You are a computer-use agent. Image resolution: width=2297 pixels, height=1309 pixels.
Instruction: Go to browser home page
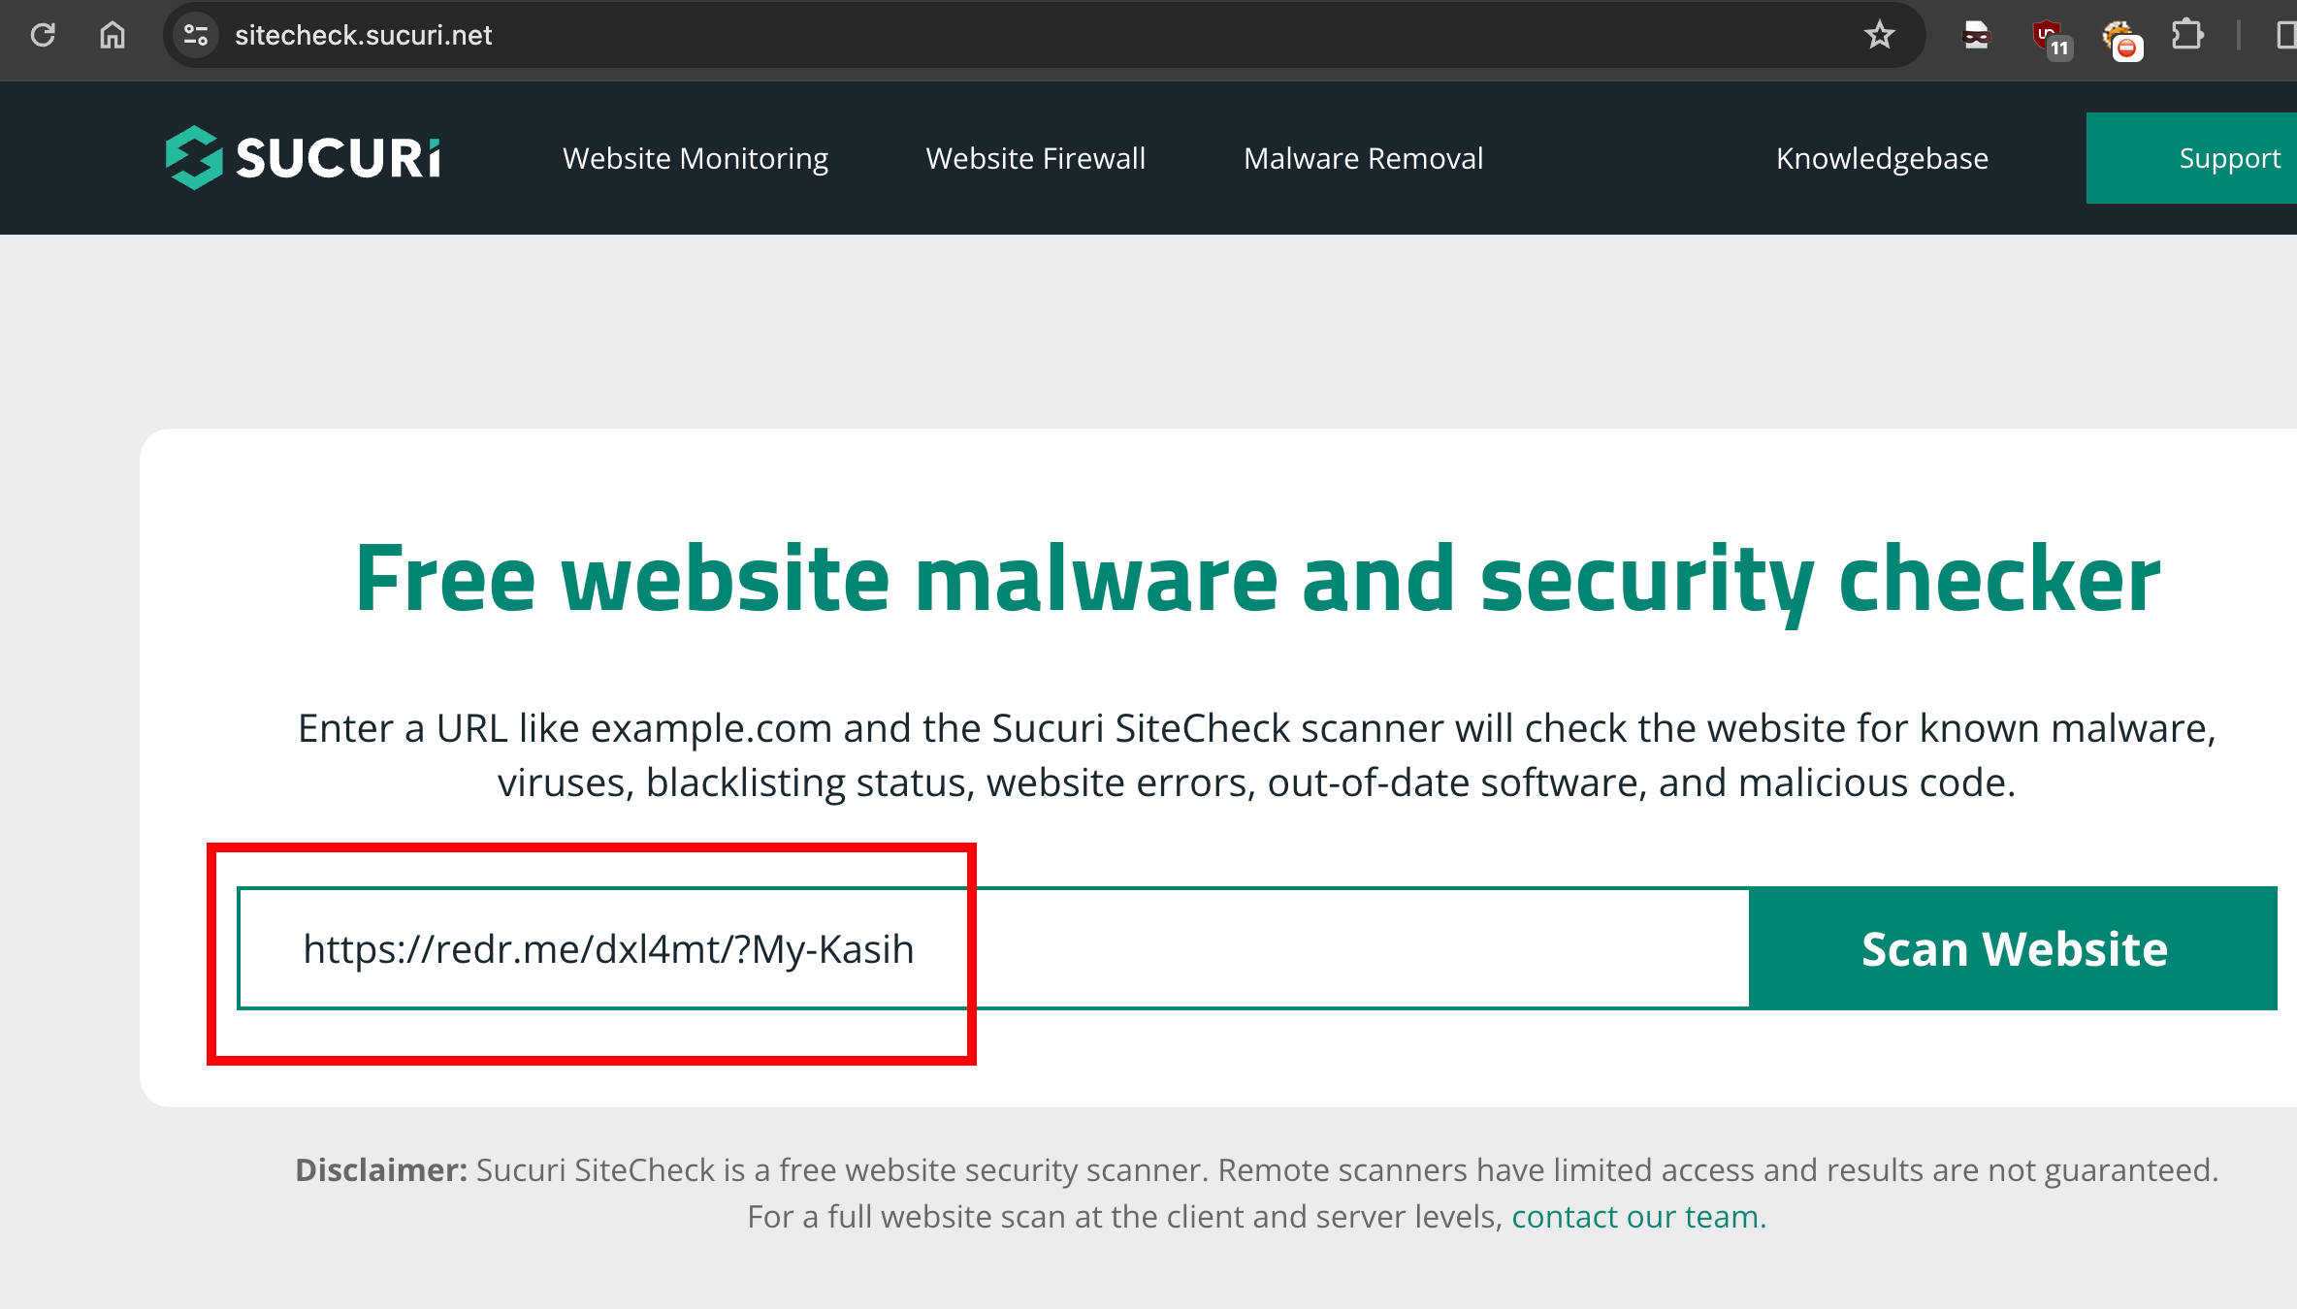pyautogui.click(x=113, y=35)
